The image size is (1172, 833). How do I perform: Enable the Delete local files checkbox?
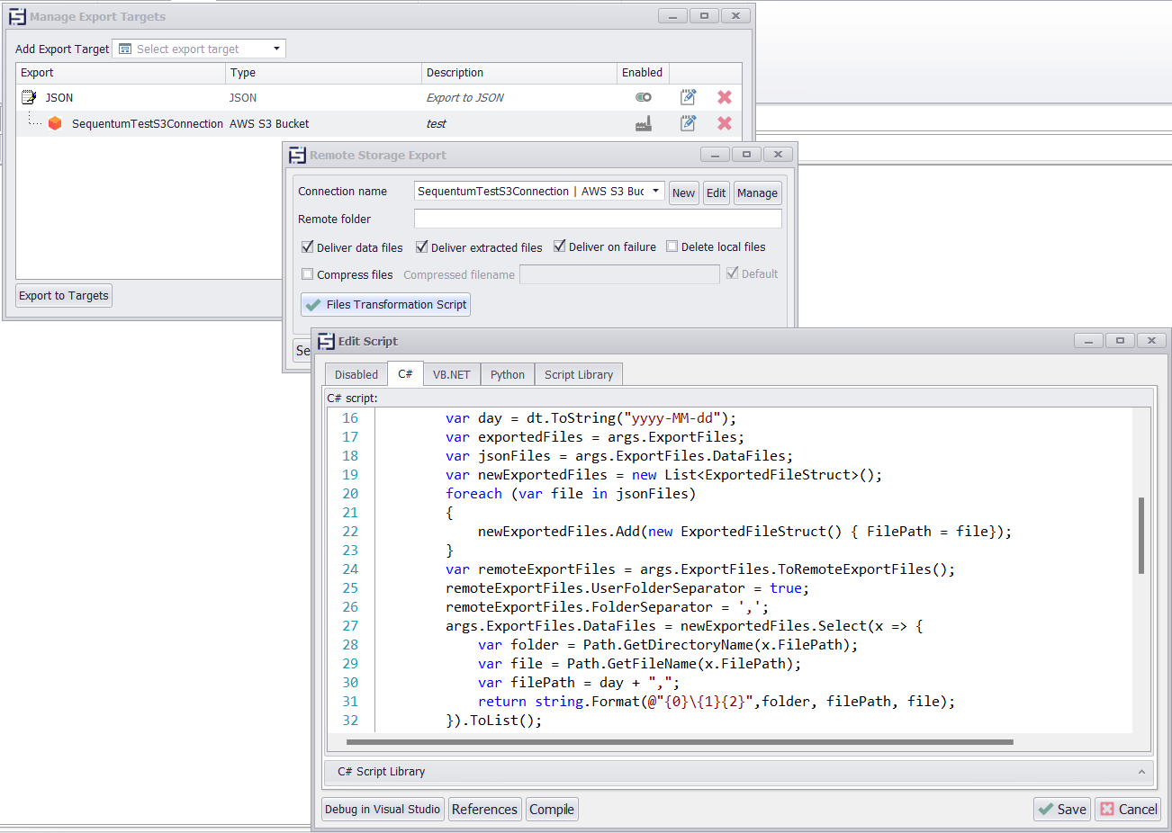point(672,246)
